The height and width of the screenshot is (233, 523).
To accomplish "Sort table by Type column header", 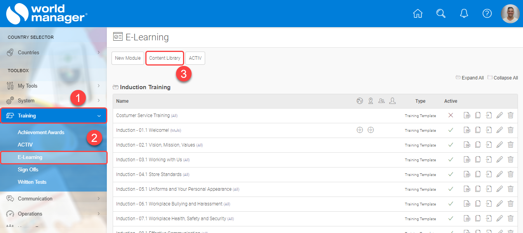I will pyautogui.click(x=420, y=101).
